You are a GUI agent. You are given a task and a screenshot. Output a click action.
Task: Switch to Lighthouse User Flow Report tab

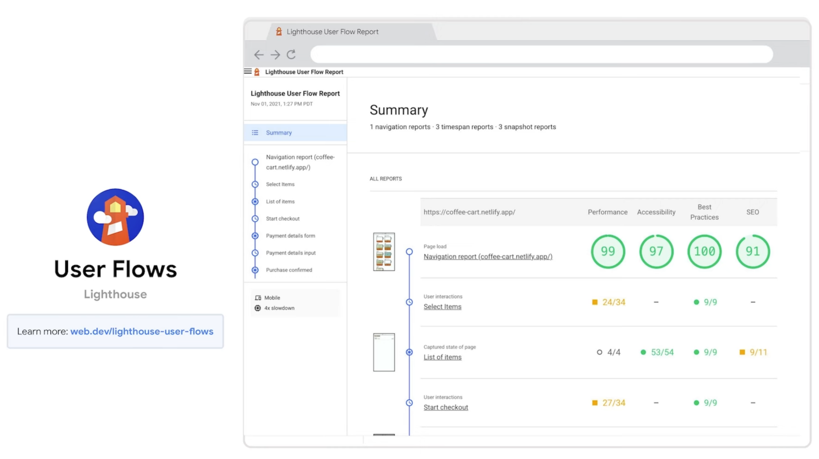click(332, 32)
